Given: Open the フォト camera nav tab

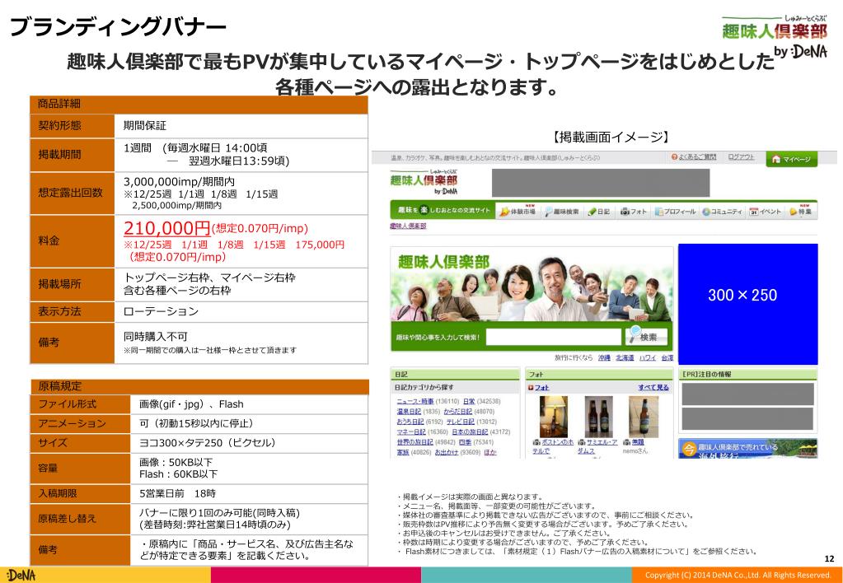Looking at the screenshot, I should pyautogui.click(x=634, y=212).
